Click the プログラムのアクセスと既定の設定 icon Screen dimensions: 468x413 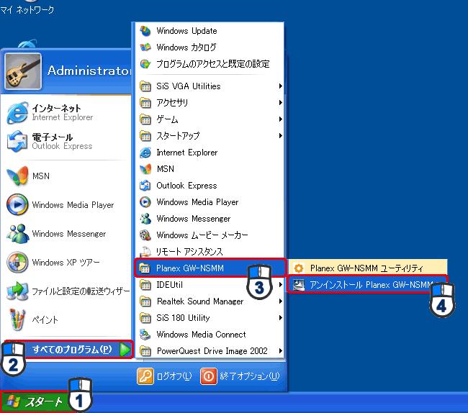pyautogui.click(x=145, y=64)
